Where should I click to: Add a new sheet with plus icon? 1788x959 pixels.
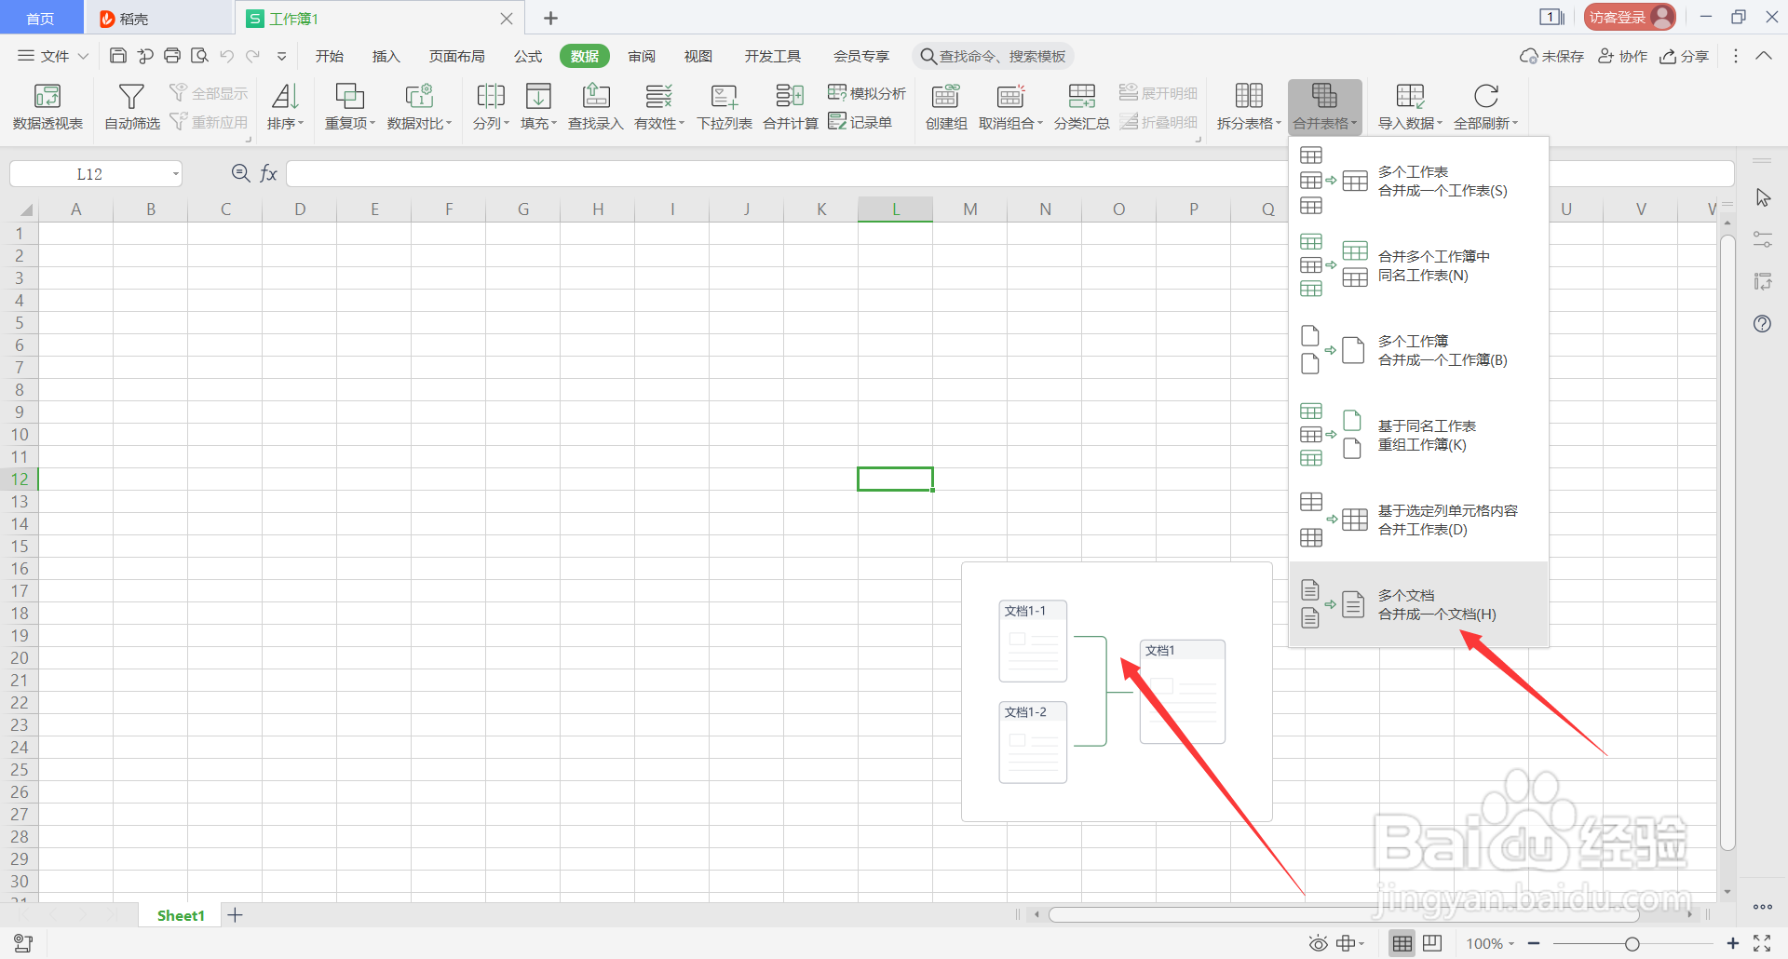tap(236, 915)
